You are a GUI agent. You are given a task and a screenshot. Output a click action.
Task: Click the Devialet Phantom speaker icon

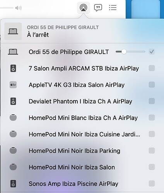13,101
